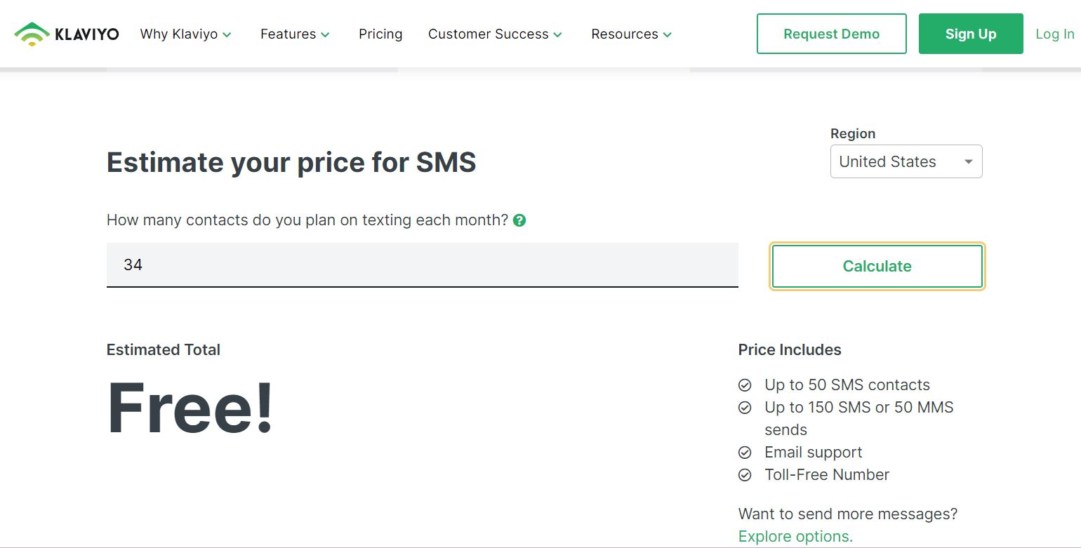Click the checkmark beside Up to 150 SMS sends

(x=745, y=407)
